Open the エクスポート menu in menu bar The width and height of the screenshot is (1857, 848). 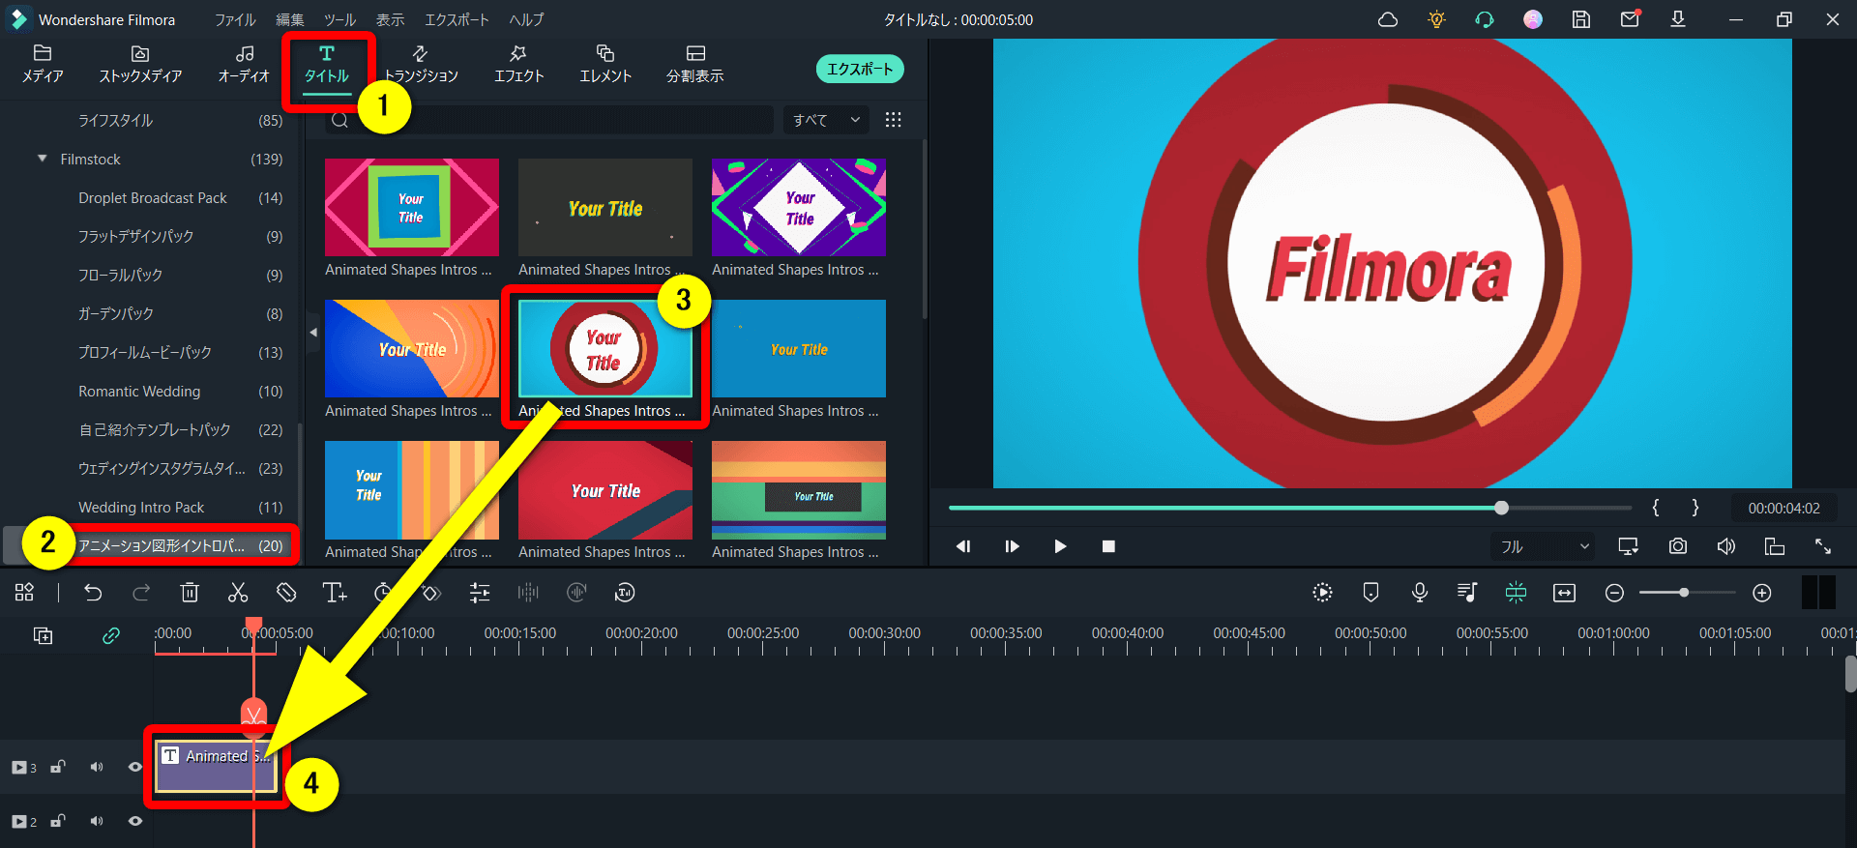457,19
